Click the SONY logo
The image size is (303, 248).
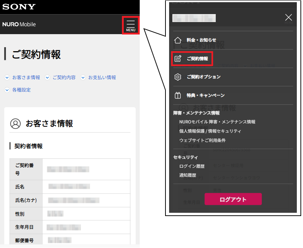19,7
